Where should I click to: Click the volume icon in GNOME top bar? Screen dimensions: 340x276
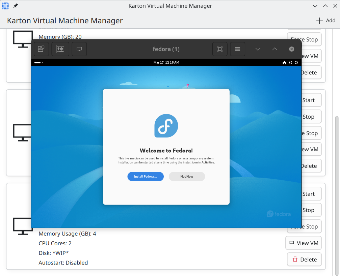[x=290, y=63]
